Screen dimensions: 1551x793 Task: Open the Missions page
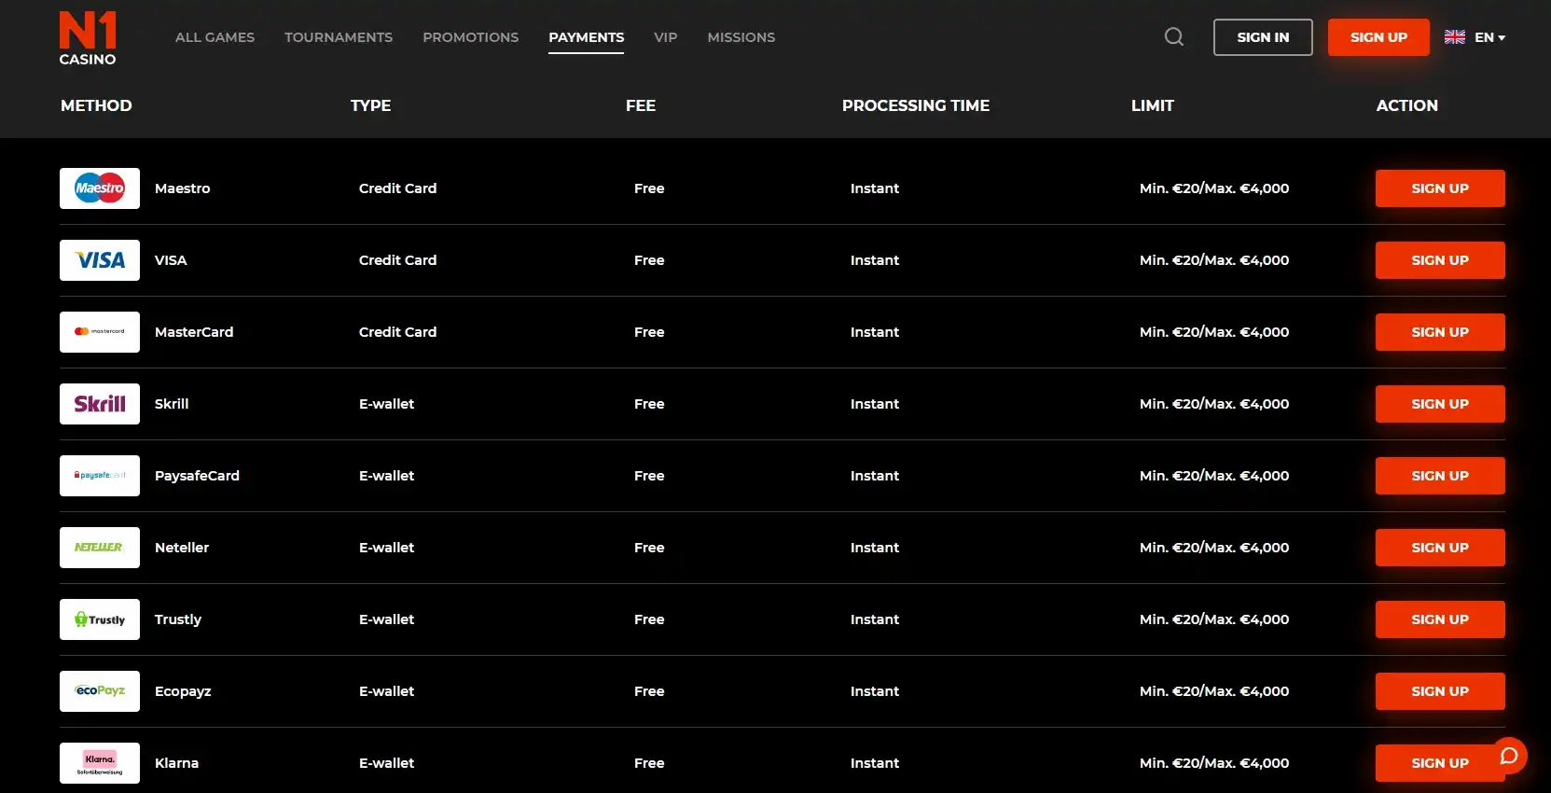point(741,37)
